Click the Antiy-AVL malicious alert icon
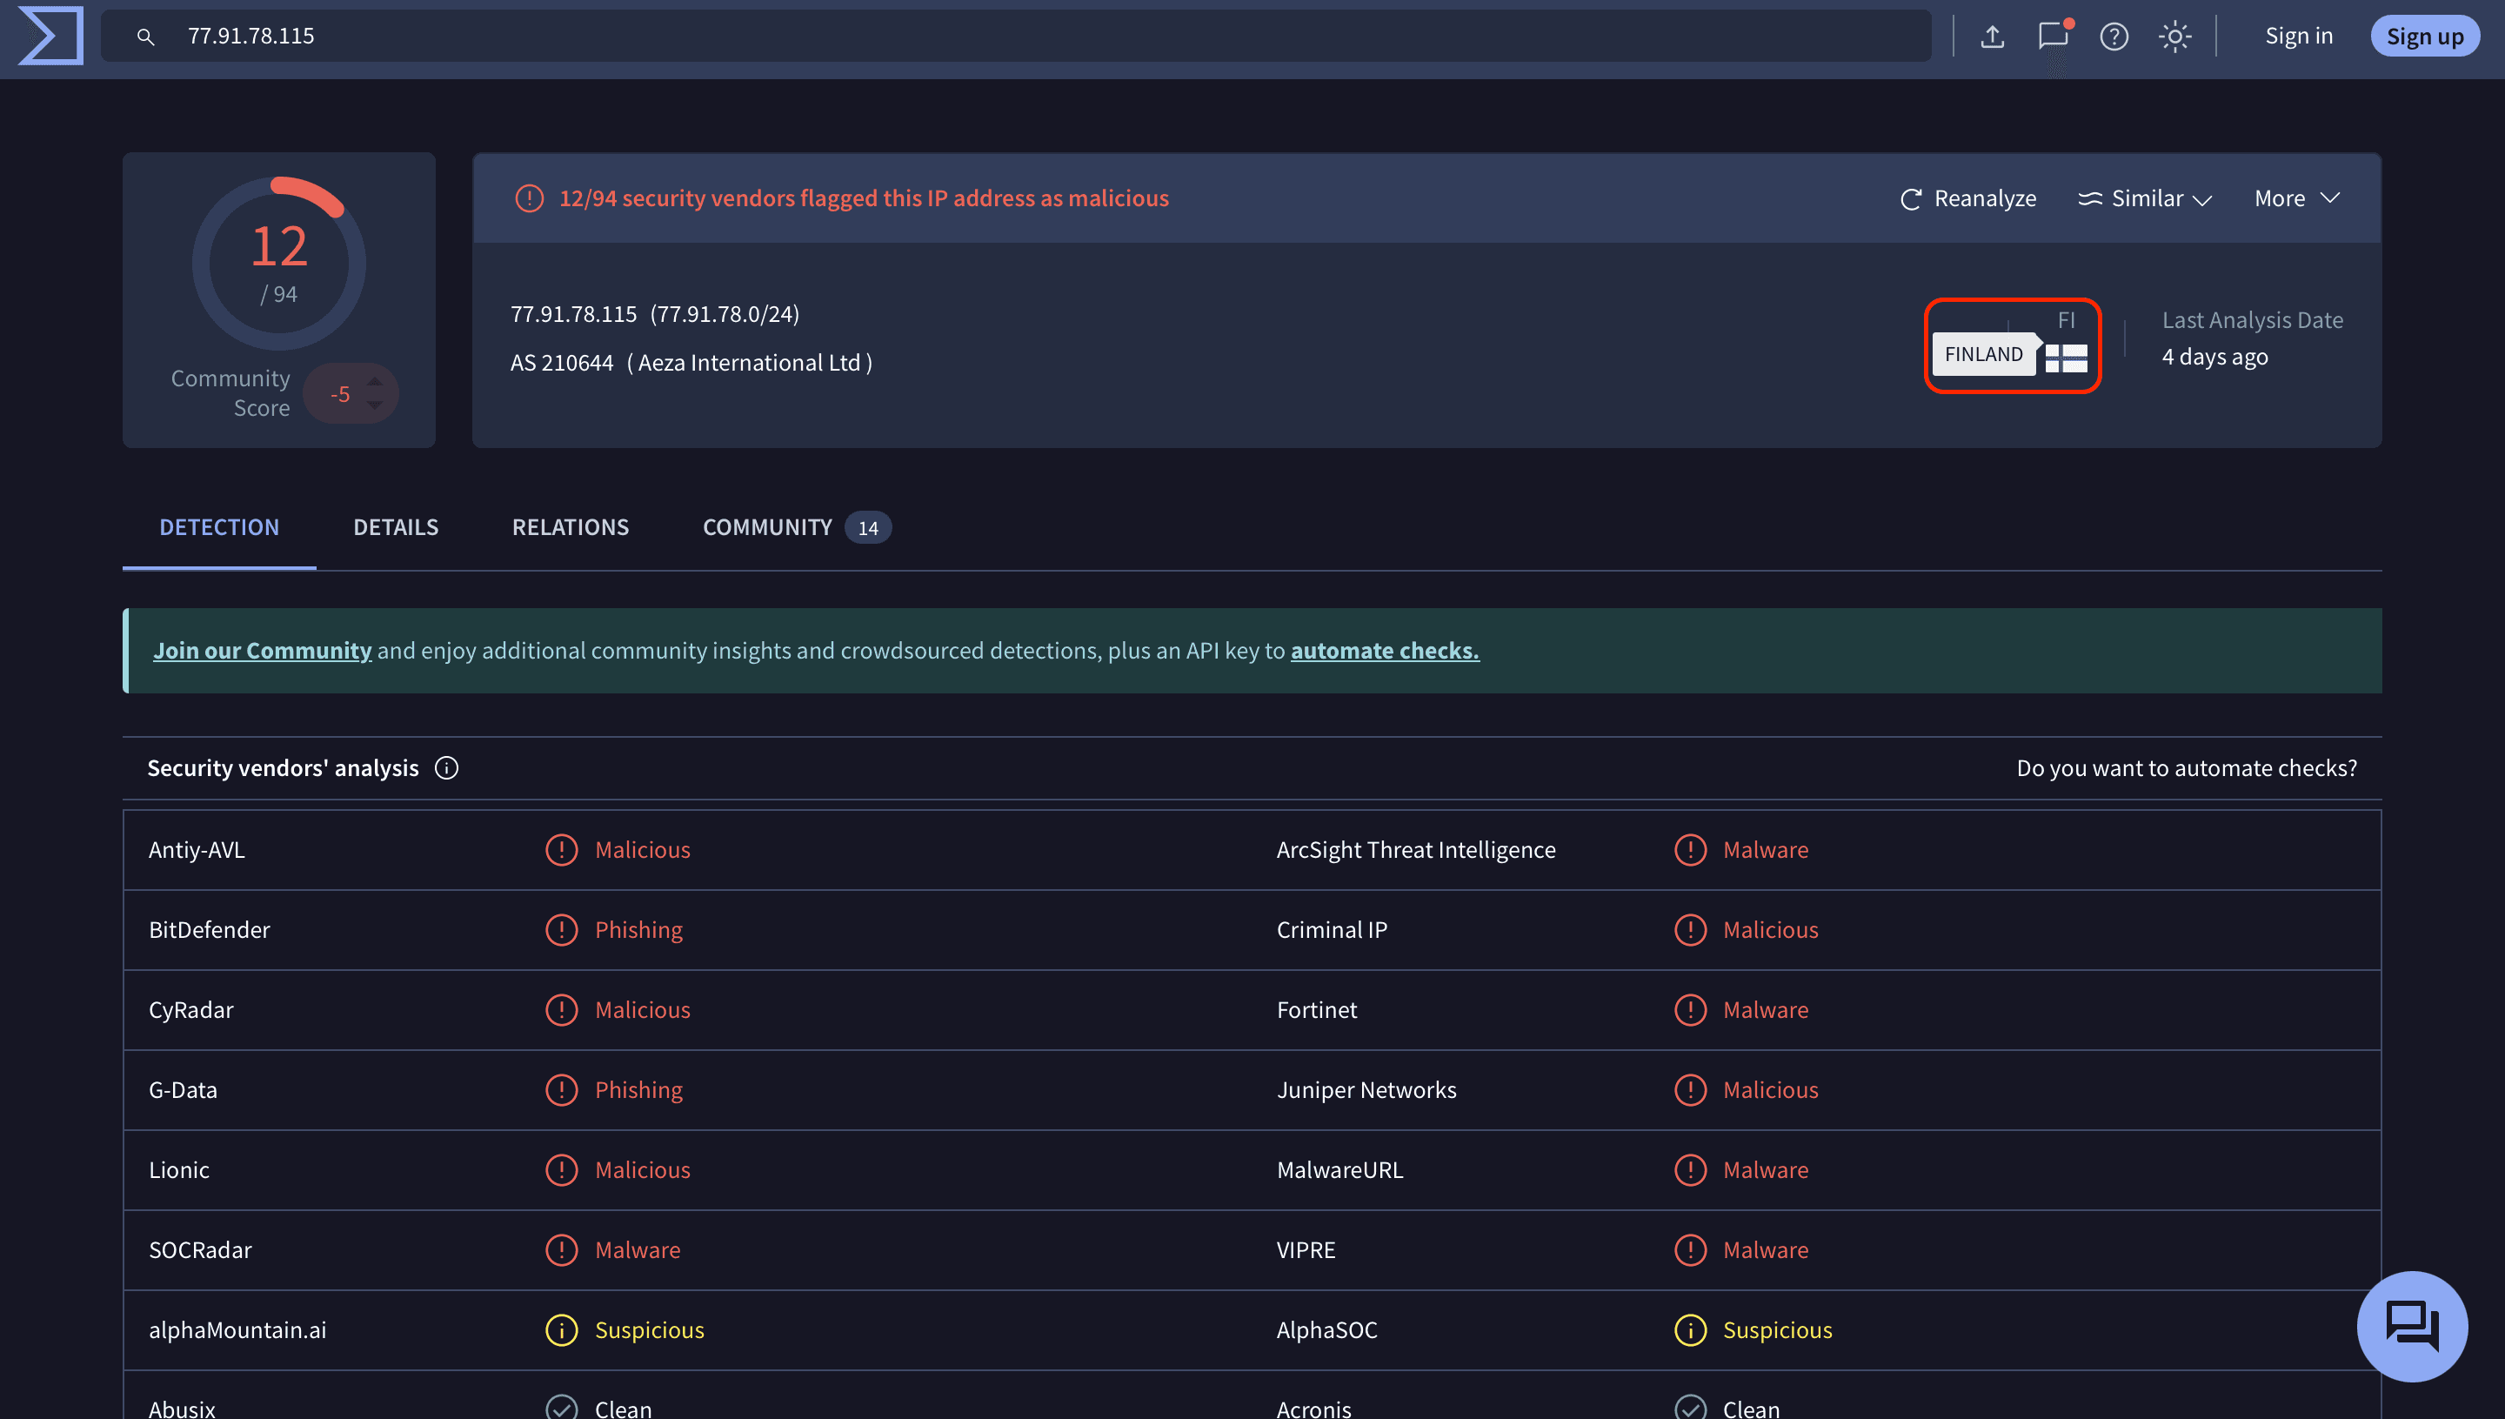Screen dimensions: 2505x1419 tap(561, 850)
